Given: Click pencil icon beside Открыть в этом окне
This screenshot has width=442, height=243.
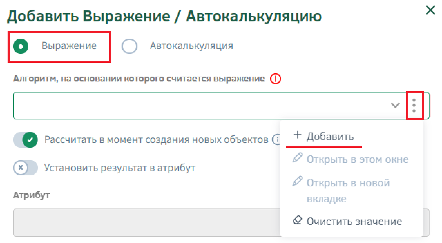Looking at the screenshot, I should 297,158.
